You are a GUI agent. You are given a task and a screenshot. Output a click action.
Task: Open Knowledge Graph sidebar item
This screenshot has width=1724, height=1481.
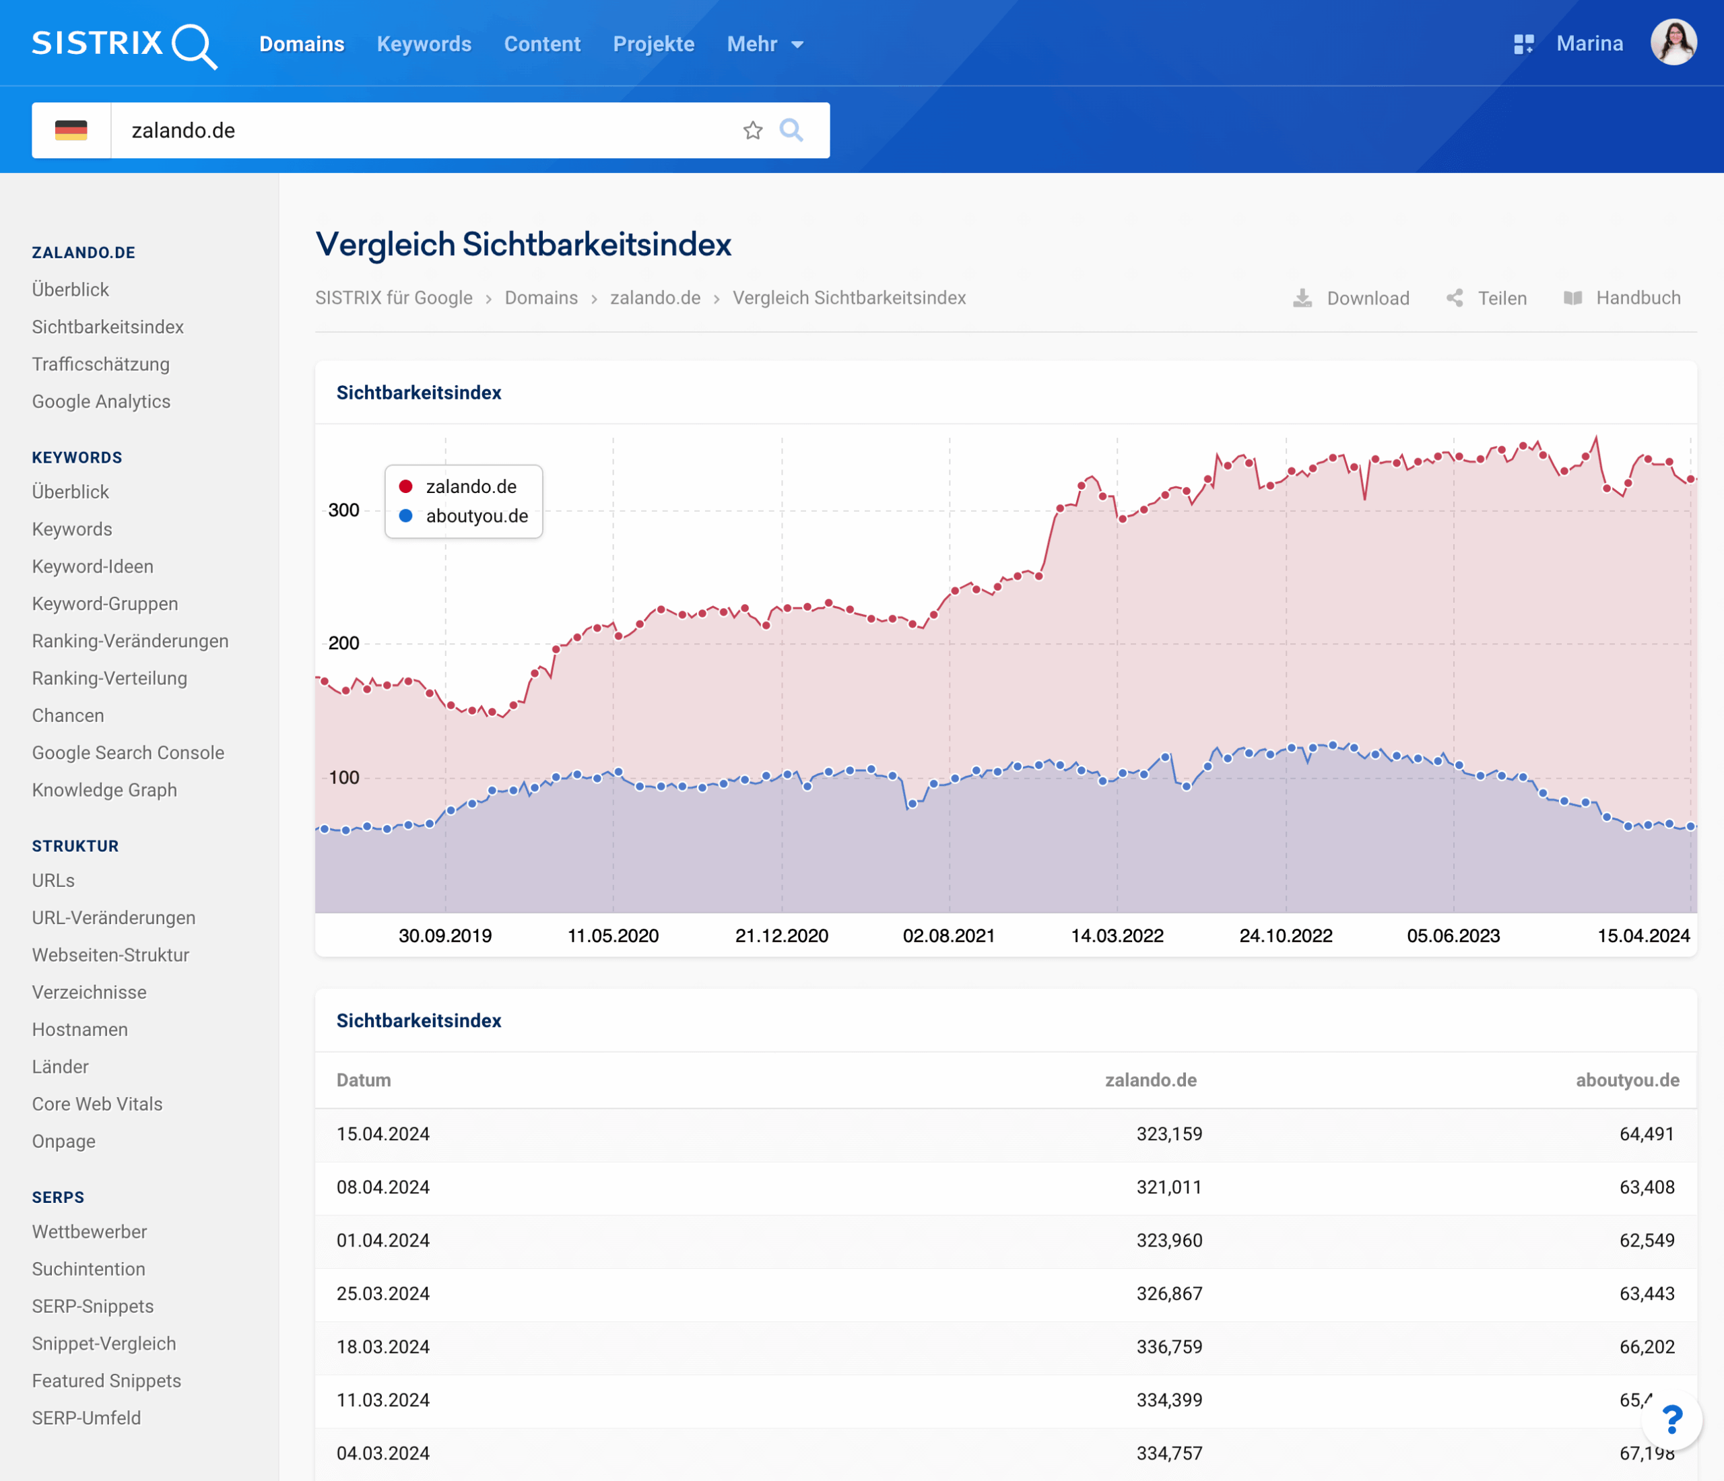[x=105, y=791]
